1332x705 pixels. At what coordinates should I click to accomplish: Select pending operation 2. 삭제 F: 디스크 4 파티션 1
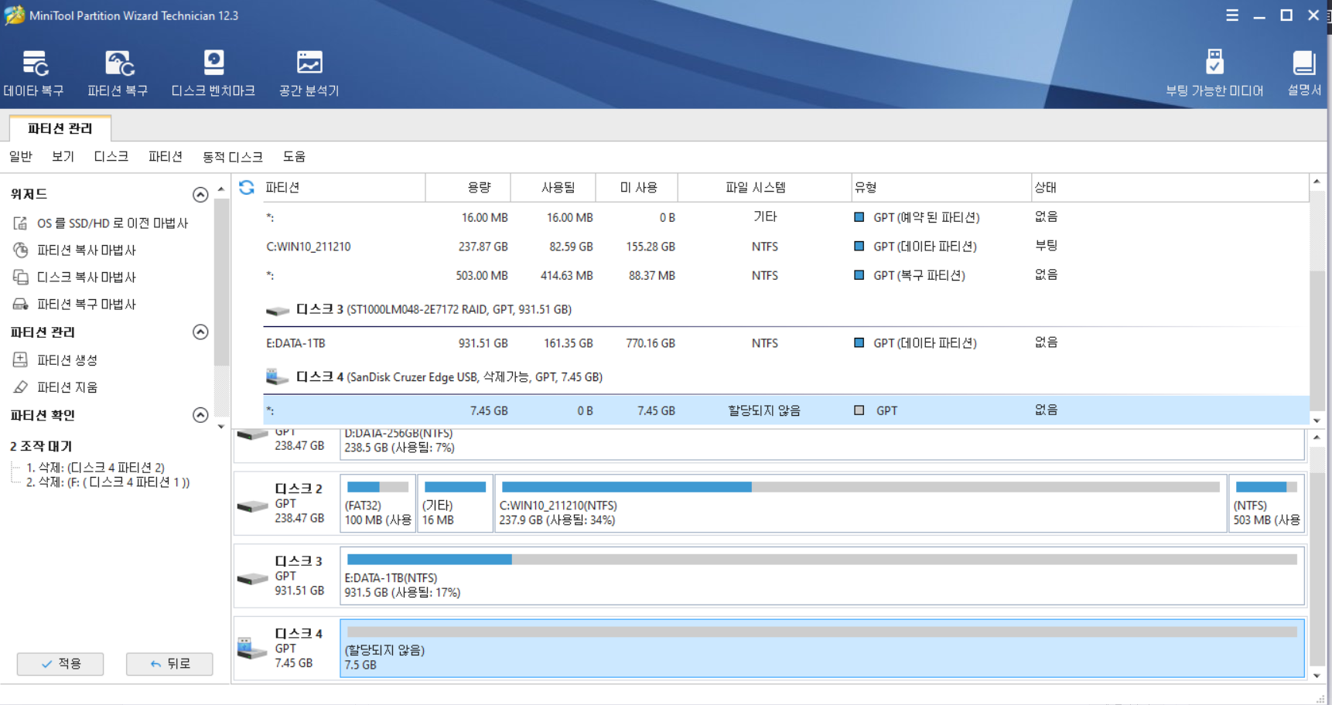[108, 482]
